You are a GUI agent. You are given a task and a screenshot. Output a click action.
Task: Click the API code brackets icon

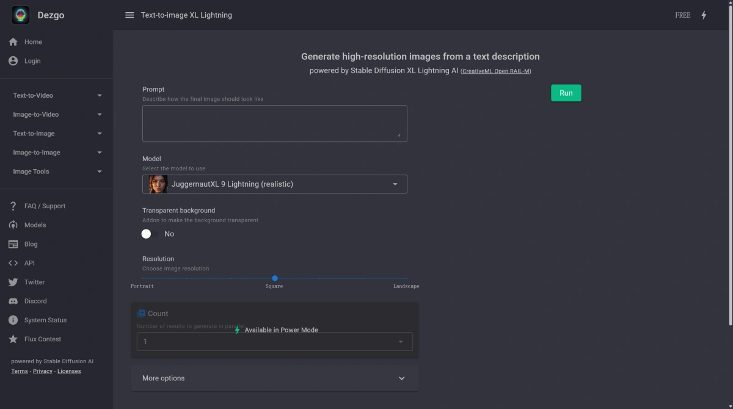tap(13, 263)
